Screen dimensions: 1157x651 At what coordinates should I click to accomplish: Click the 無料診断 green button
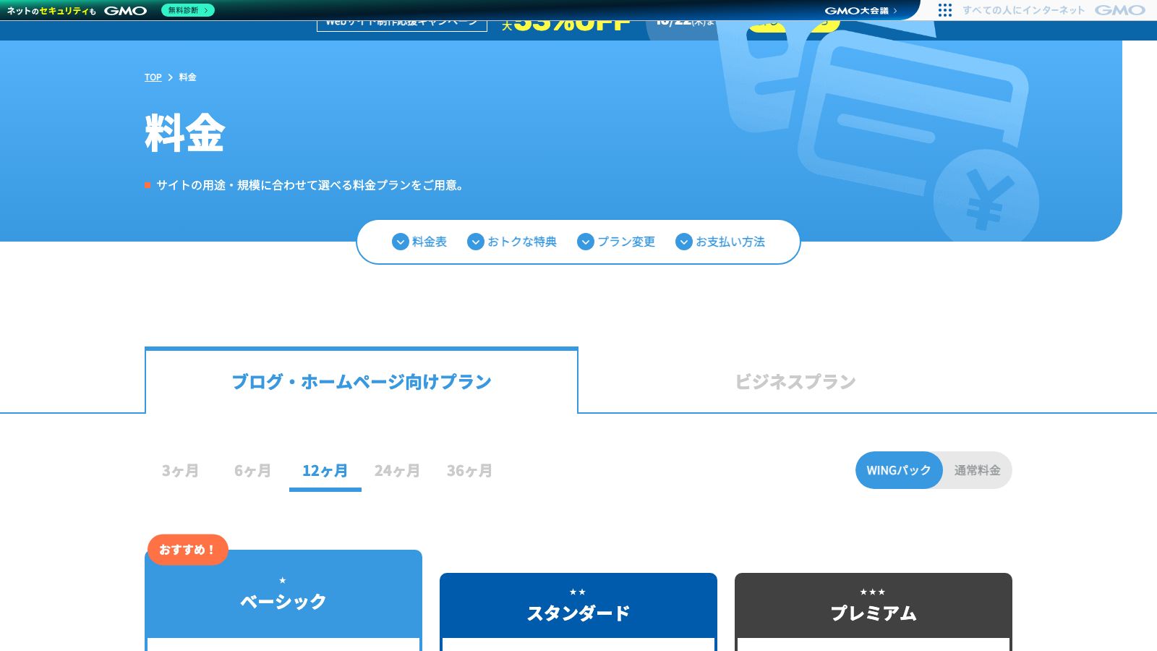coord(188,10)
